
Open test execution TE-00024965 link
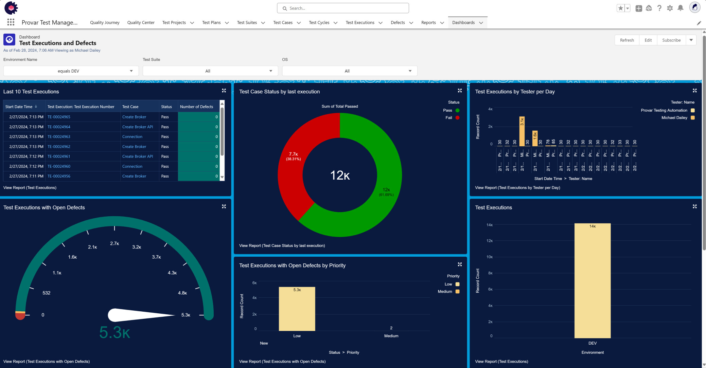(59, 117)
